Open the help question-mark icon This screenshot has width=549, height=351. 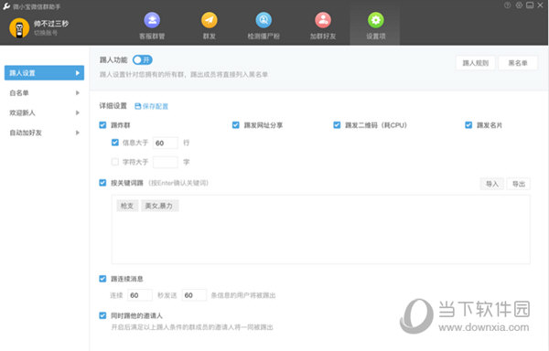click(x=507, y=5)
